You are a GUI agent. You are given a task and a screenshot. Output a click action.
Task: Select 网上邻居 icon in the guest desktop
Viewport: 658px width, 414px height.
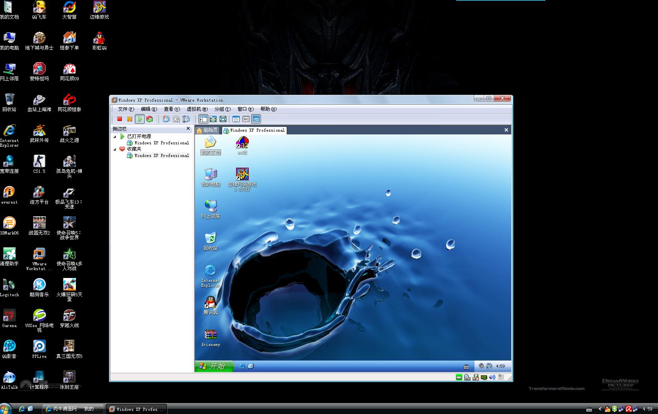210,209
